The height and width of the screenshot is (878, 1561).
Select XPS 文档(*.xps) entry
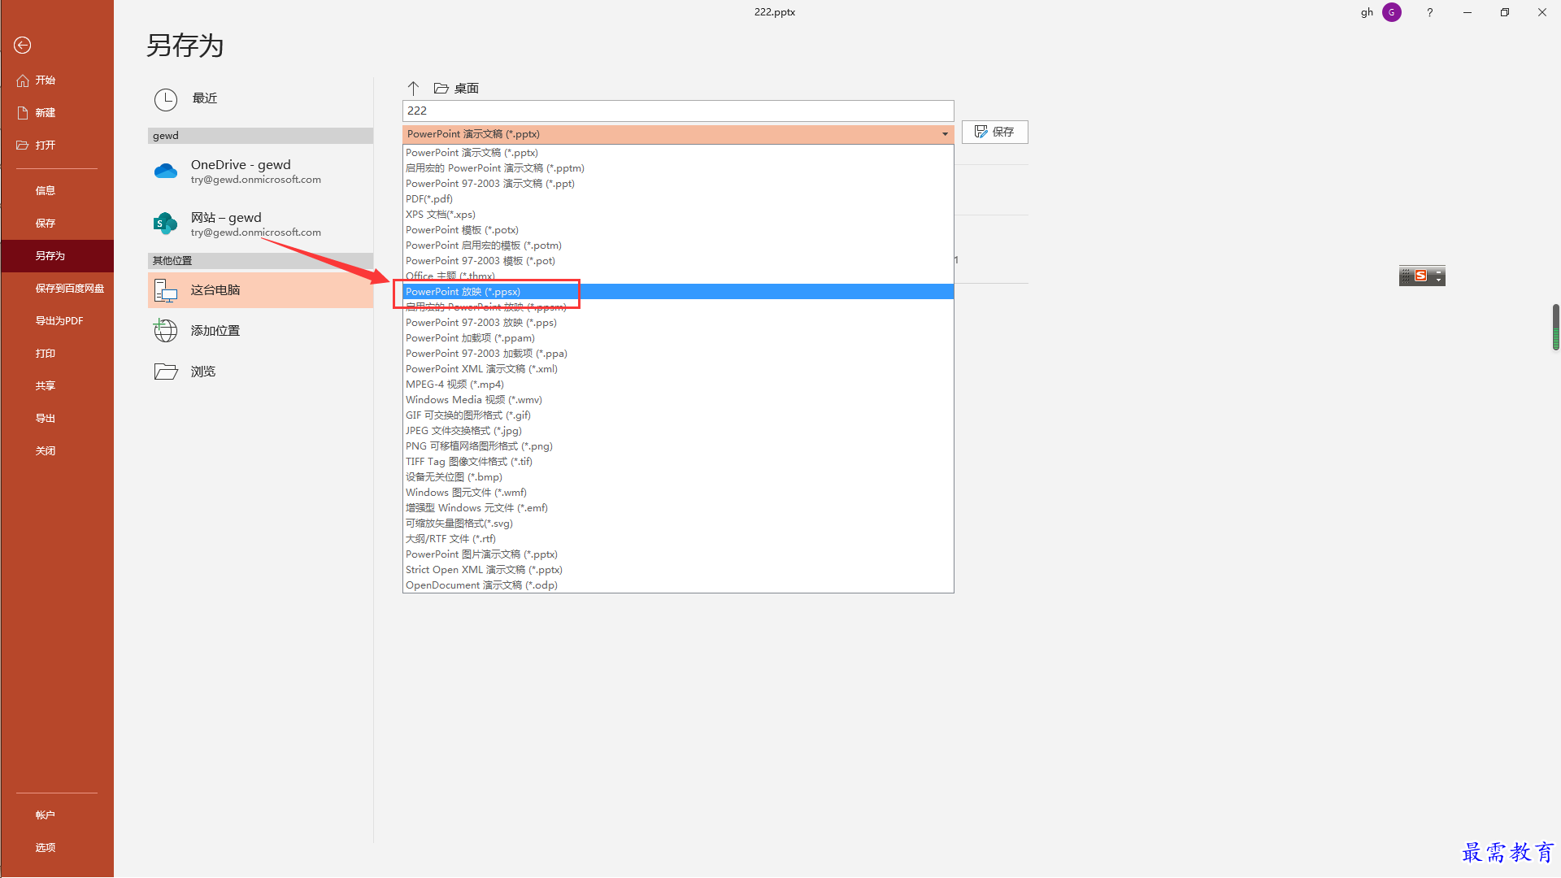point(678,215)
